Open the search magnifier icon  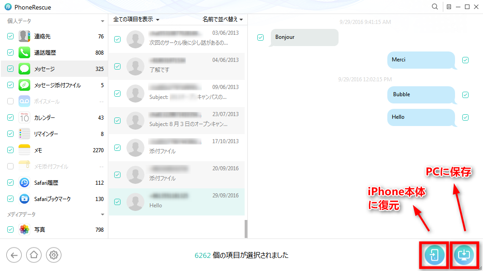[x=435, y=7]
